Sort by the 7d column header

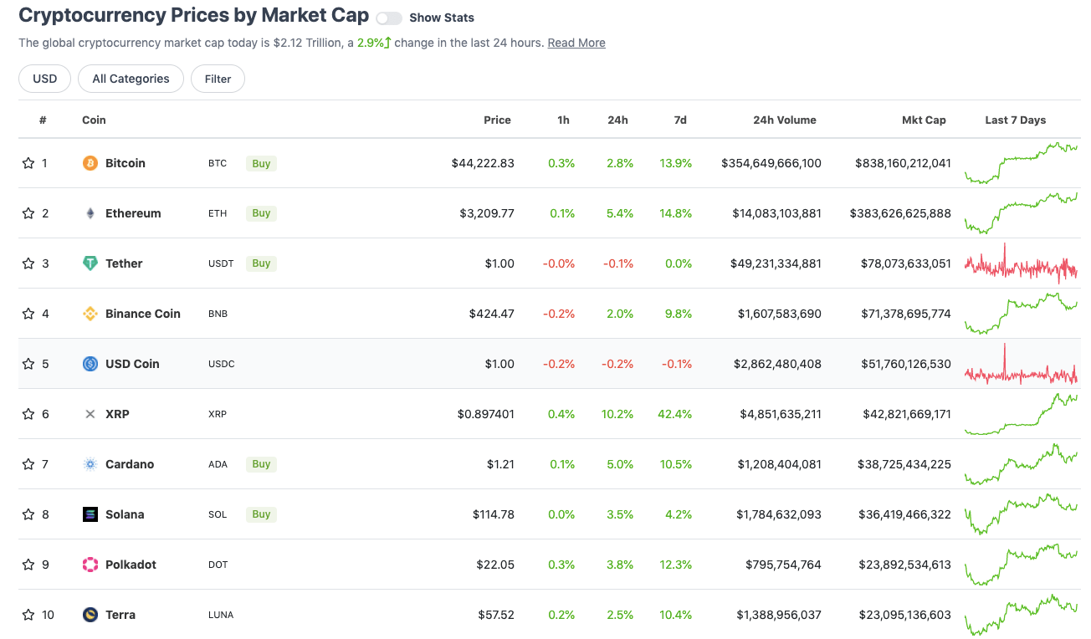pyautogui.click(x=680, y=120)
